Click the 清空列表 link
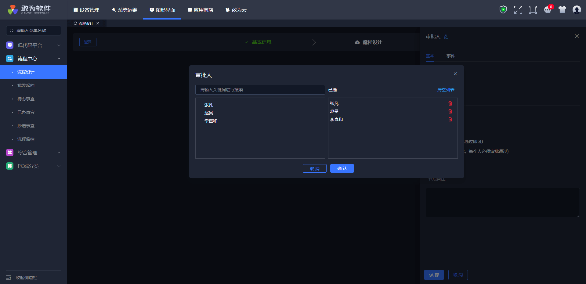Image resolution: width=586 pixels, height=284 pixels. [x=446, y=90]
